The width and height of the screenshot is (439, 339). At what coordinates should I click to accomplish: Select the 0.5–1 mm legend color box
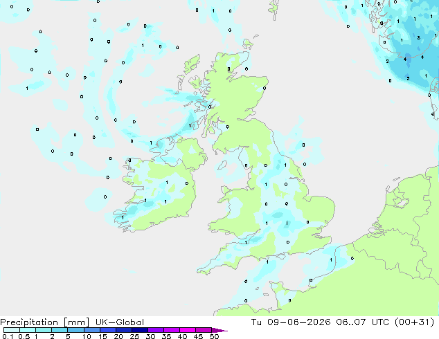point(28,330)
